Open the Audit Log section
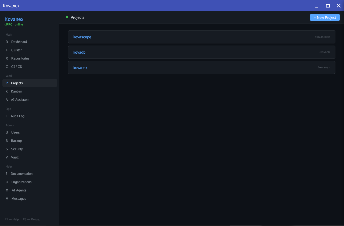Viewport: 344px width, 226px height. pyautogui.click(x=17, y=116)
